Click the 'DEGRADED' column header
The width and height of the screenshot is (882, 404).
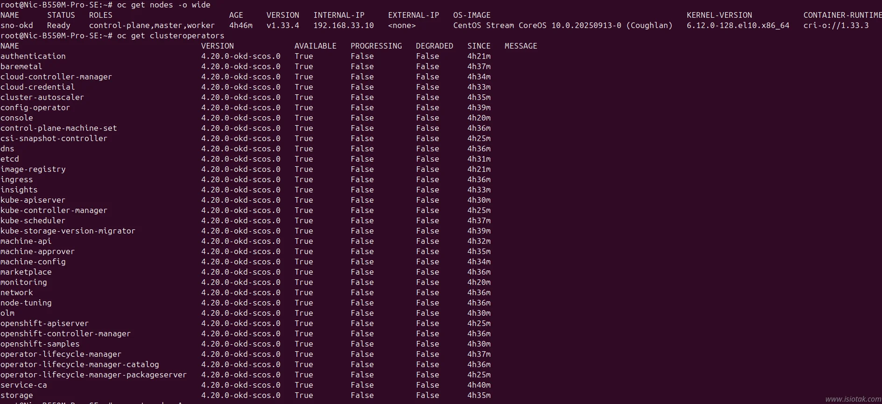pyautogui.click(x=435, y=46)
